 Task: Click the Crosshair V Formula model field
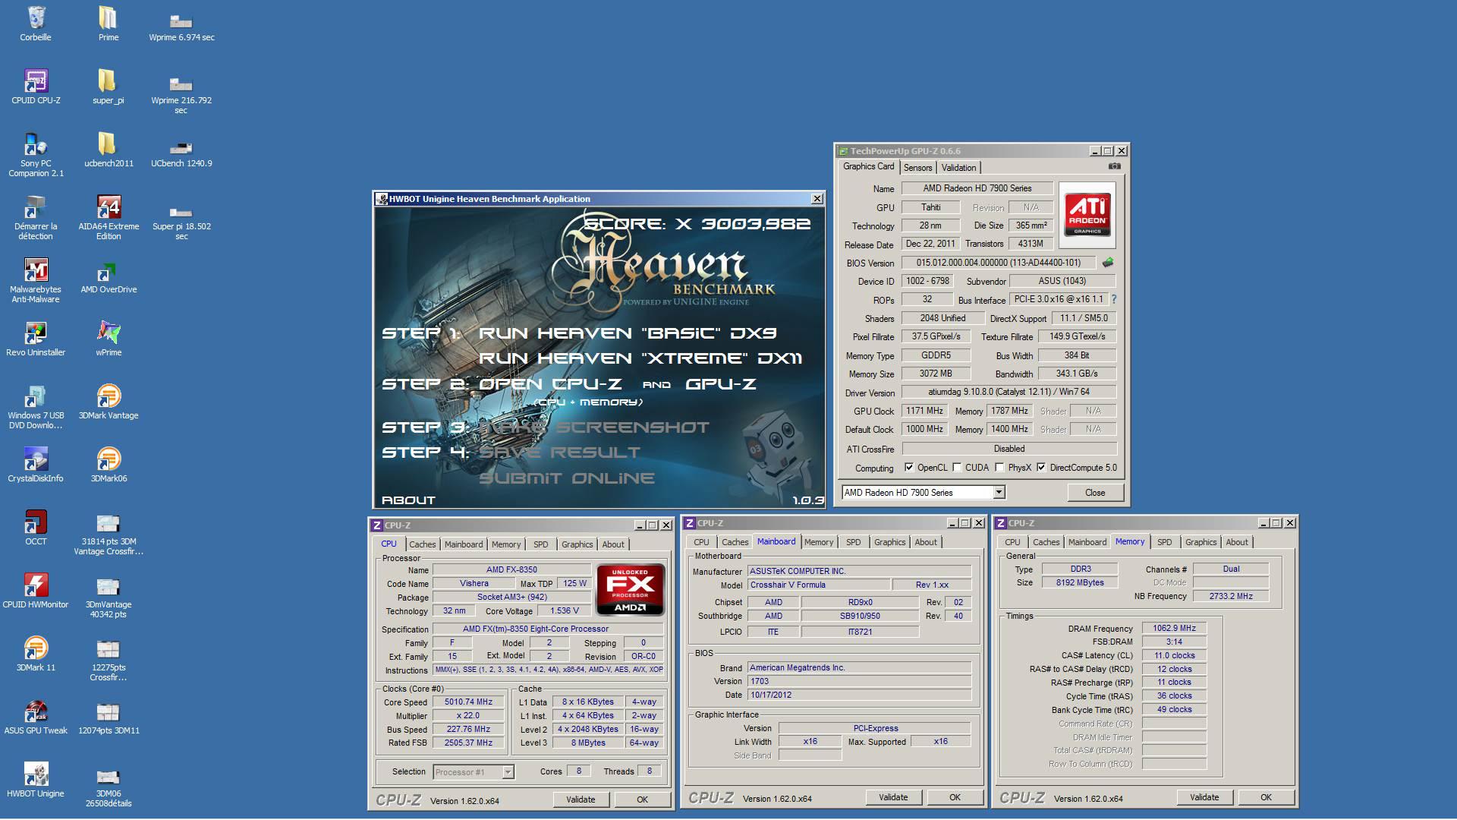[x=818, y=585]
